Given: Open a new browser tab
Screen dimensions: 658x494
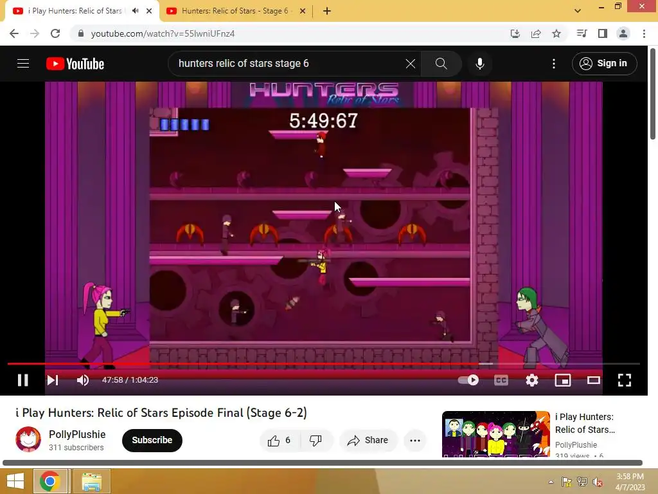Looking at the screenshot, I should pos(327,11).
